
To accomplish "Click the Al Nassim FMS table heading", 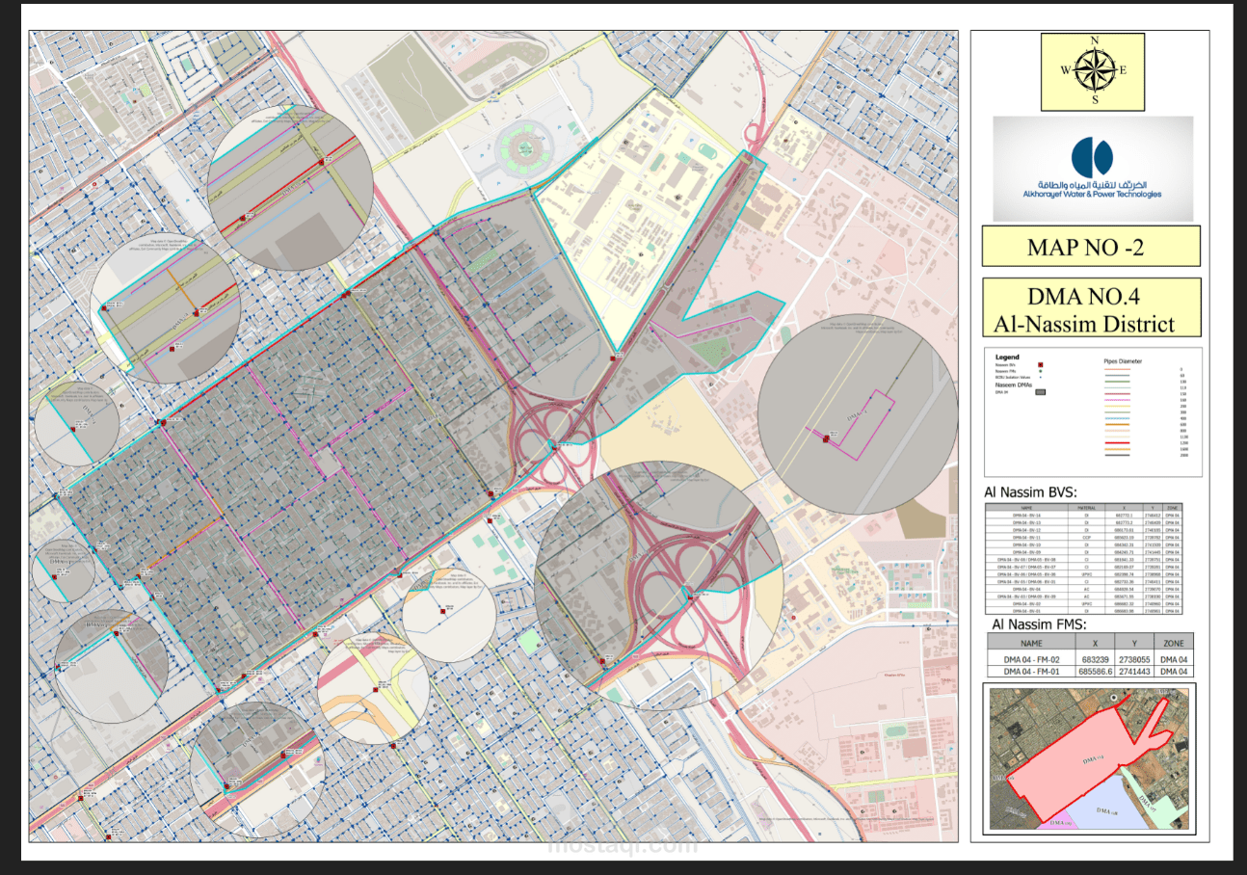I will click(1040, 623).
